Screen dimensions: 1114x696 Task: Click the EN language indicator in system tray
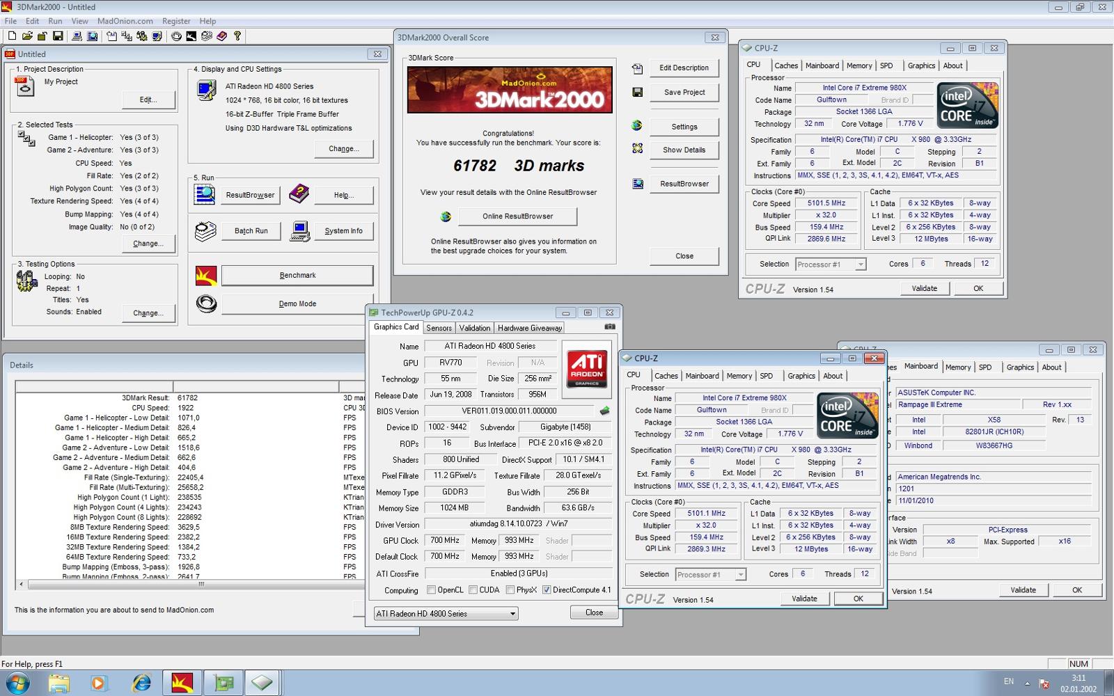(x=1009, y=681)
